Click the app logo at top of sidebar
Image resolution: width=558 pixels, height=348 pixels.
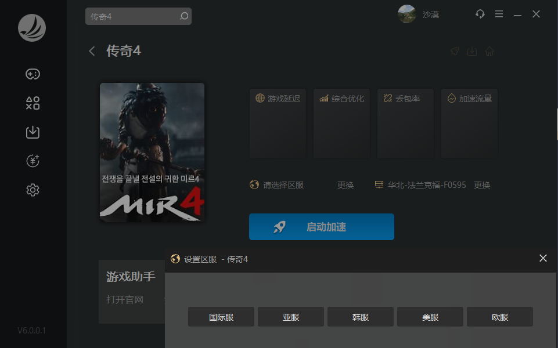point(32,27)
